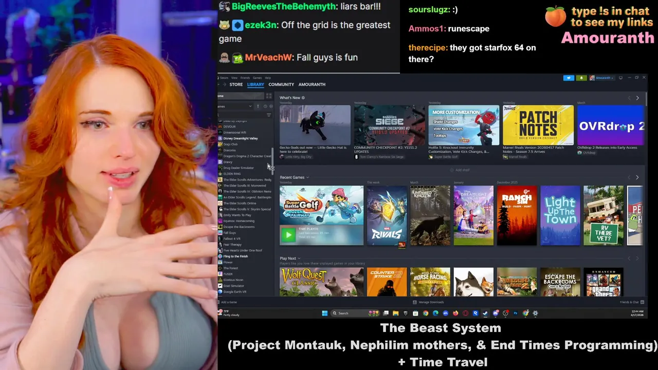Open Rainbow Six Siege Community Checkpoint card
Screen dimensions: 658x370
pos(390,125)
